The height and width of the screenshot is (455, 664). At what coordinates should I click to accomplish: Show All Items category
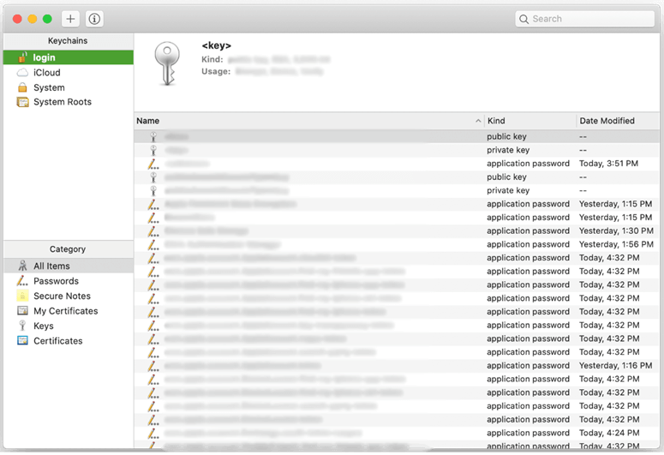coord(51,266)
